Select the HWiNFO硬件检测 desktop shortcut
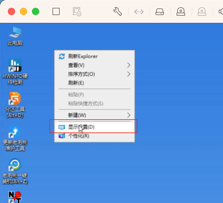Image resolution: width=223 pixels, height=203 pixels. (15, 72)
